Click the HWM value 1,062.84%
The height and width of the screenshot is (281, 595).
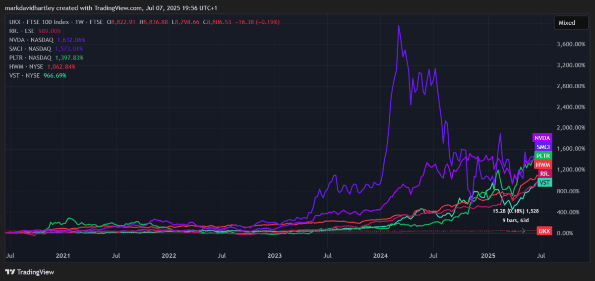pos(61,66)
